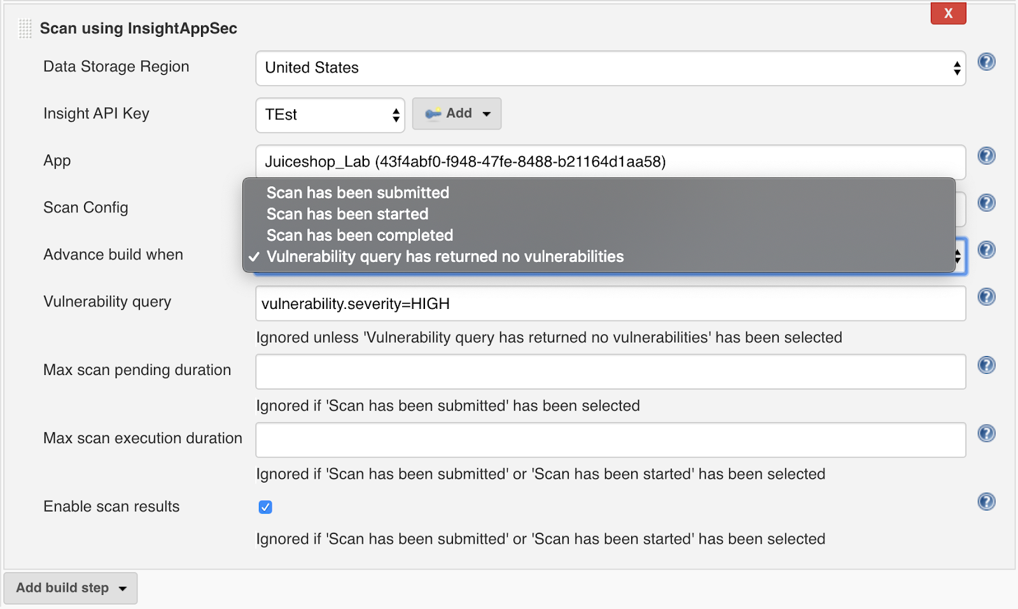Click the Add credentials button
1018x609 pixels.
(457, 114)
